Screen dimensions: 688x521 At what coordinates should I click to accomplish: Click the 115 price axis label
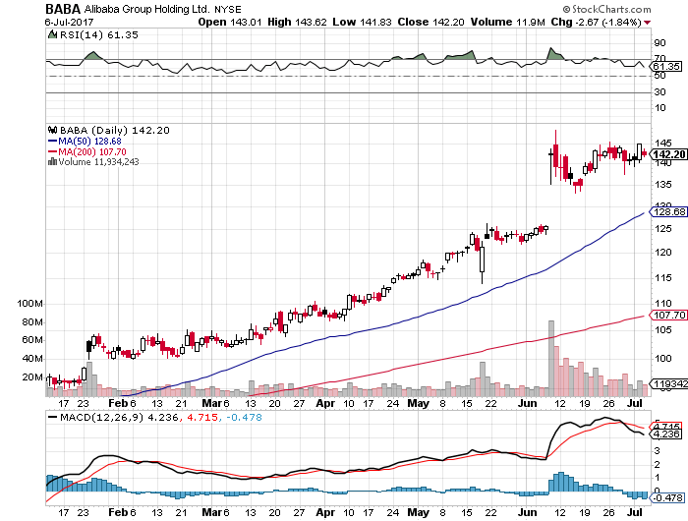point(663,278)
